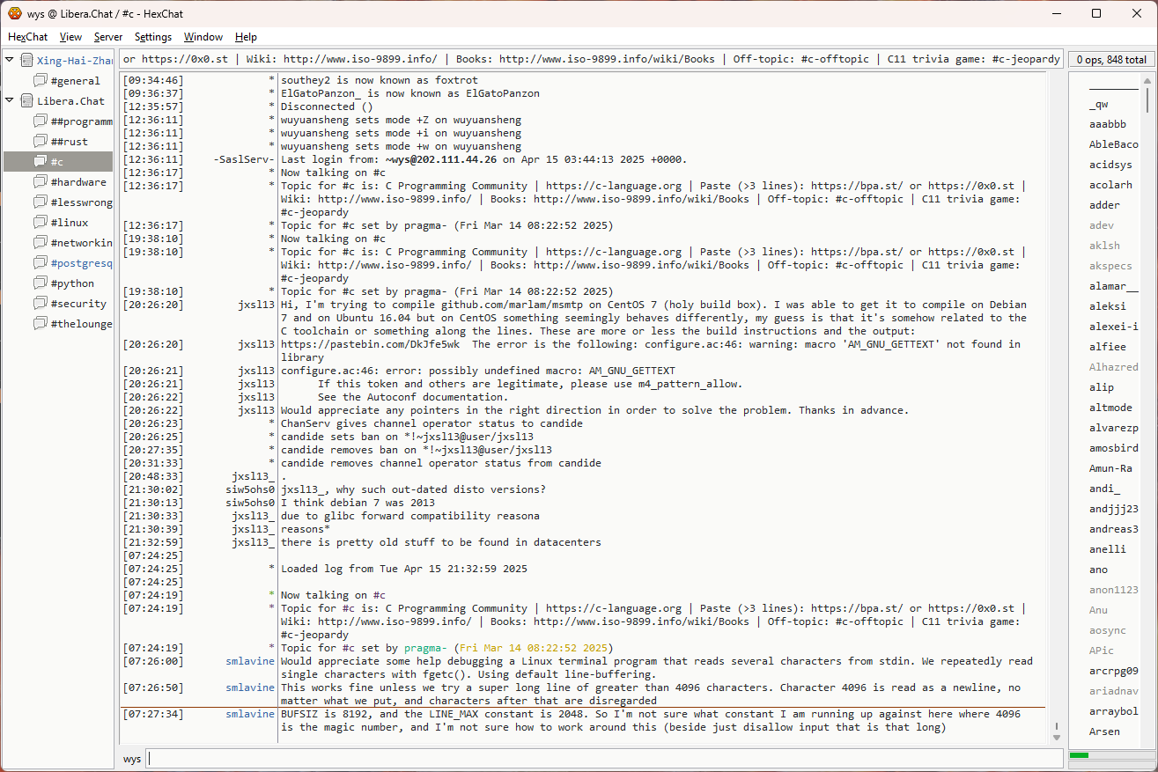The image size is (1158, 772).
Task: Click the Libera.Chat server icon
Action: click(27, 101)
